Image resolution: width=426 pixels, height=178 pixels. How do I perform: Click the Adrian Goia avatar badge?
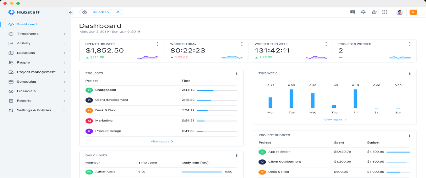tap(89, 172)
